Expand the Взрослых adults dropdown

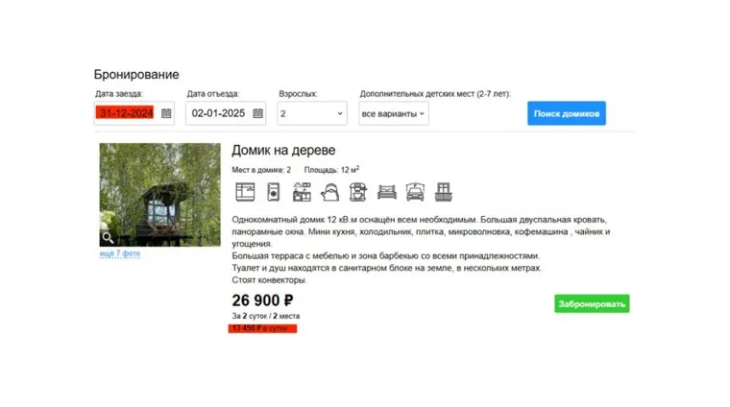pos(312,113)
